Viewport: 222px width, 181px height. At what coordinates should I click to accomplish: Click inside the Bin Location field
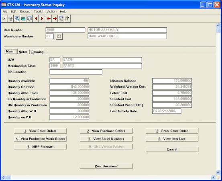click(x=76, y=72)
